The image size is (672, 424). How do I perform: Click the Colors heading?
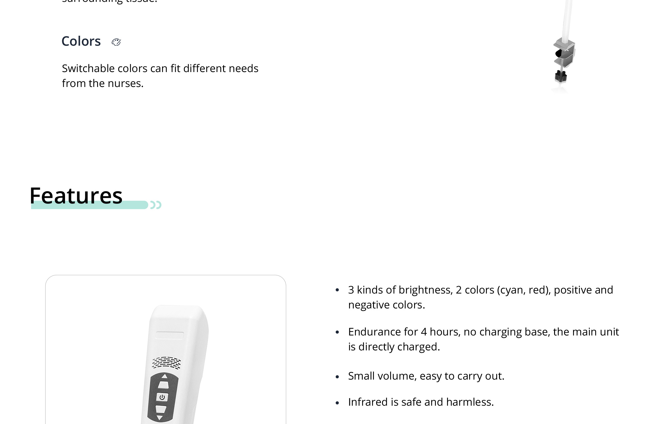81,41
